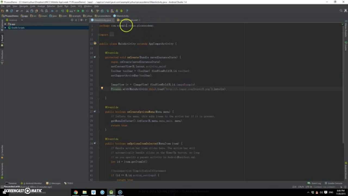348x196 pixels.
Task: Open the Structure side tool tab
Action: pyautogui.click(x=2, y=57)
